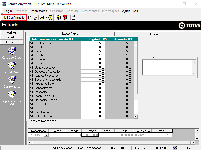Click Digitado field for Vlr. Desconto
201x150 pixels.
click(93, 92)
